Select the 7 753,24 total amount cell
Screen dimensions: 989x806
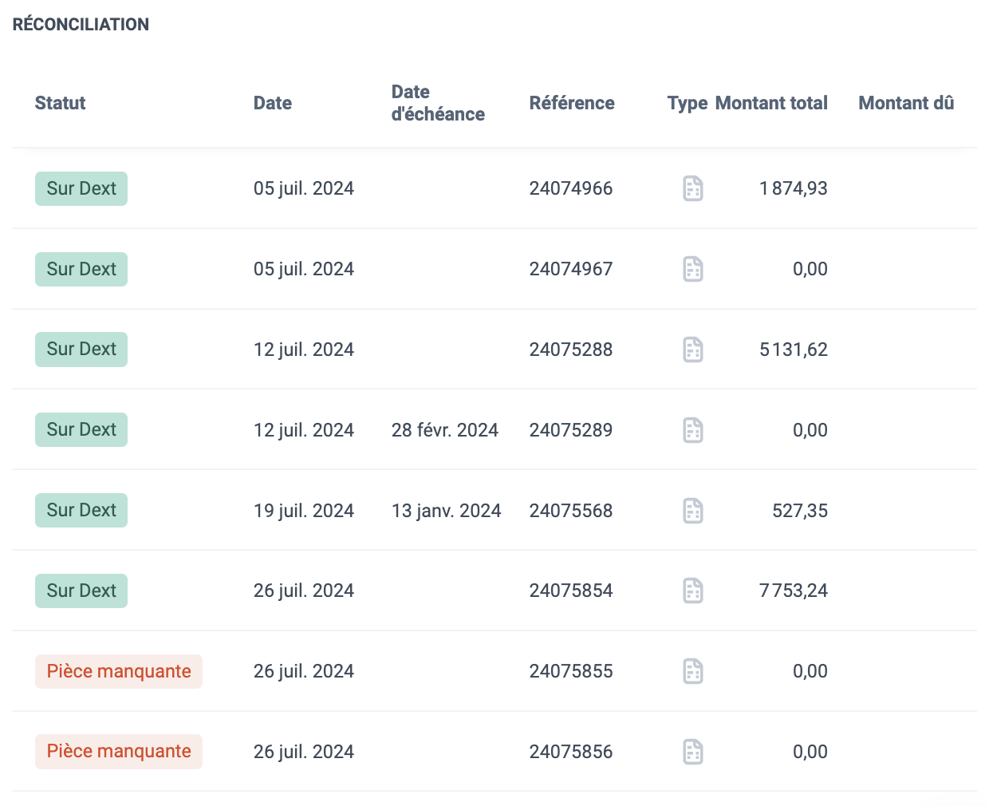click(794, 591)
